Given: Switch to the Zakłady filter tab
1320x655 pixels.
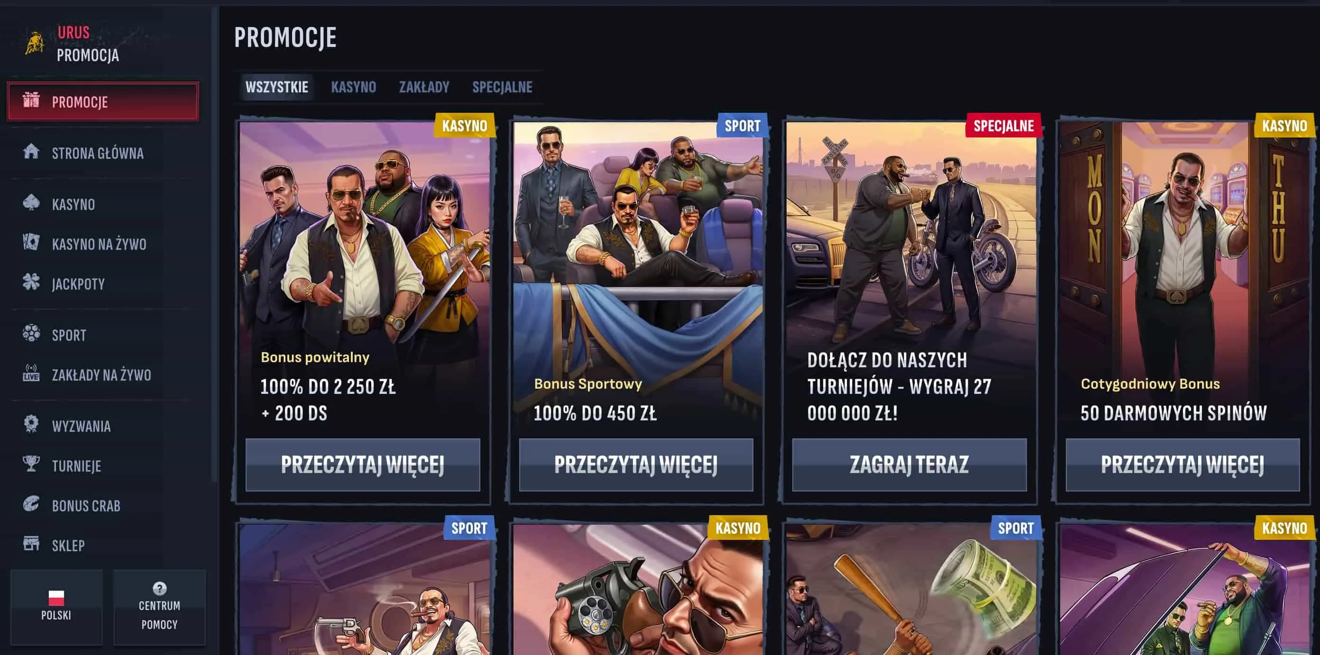Looking at the screenshot, I should [424, 87].
